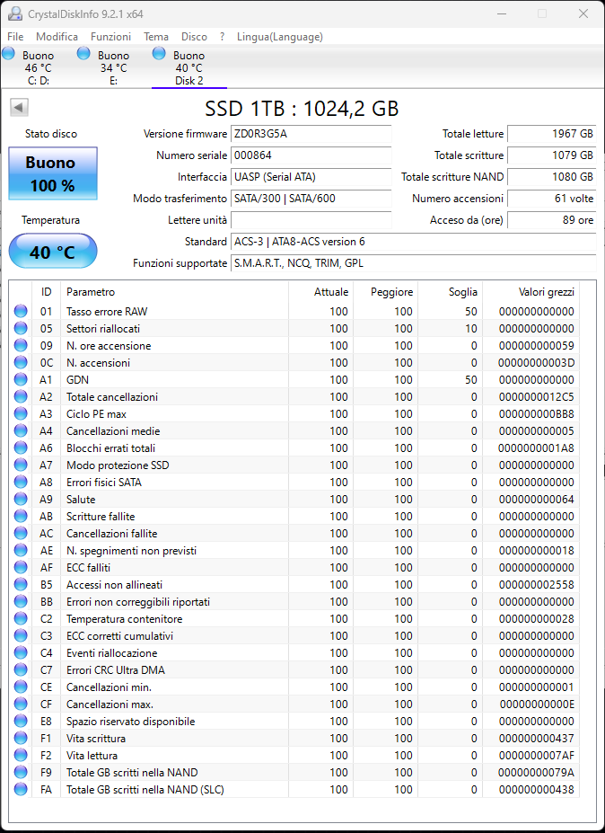Click status icon of N. accensioni row
Screen dimensions: 605x833
[21, 362]
